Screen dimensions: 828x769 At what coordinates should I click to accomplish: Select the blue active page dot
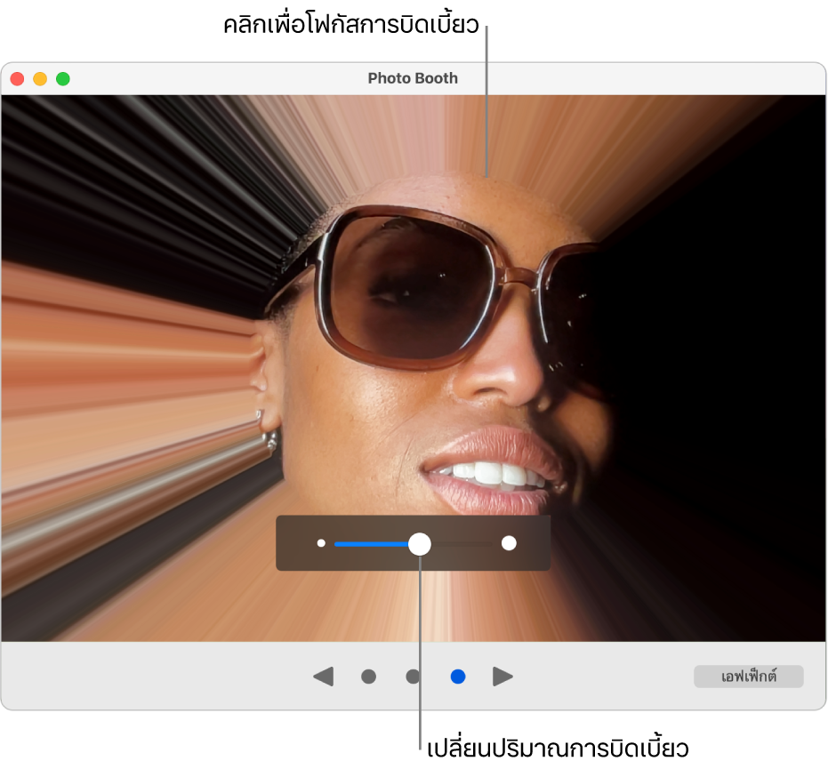coord(458,677)
